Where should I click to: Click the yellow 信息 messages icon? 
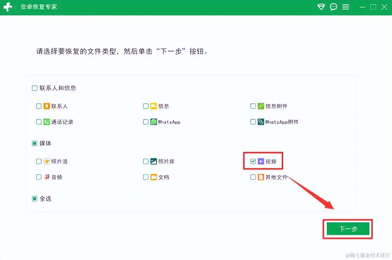tap(153, 106)
